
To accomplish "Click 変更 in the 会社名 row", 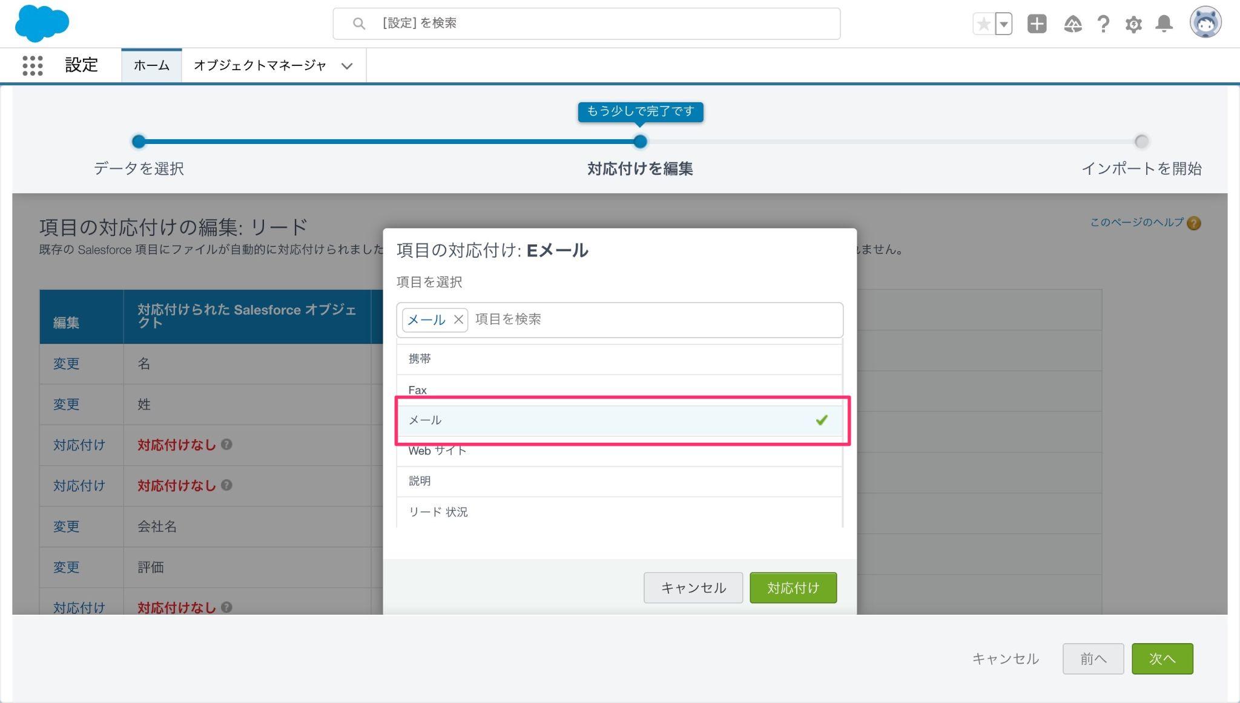I will pyautogui.click(x=66, y=526).
